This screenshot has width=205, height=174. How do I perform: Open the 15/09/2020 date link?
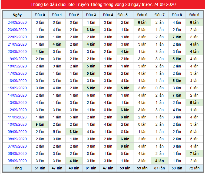click(17, 88)
